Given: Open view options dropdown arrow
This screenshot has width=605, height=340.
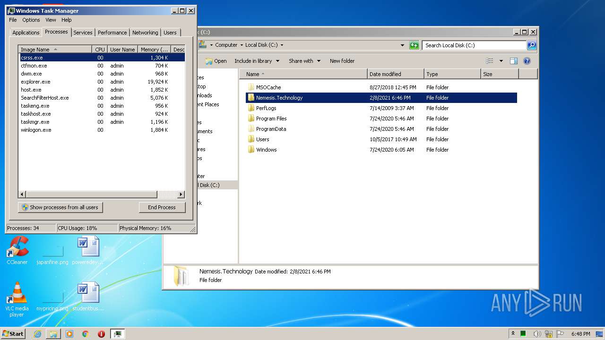Looking at the screenshot, I should (501, 61).
